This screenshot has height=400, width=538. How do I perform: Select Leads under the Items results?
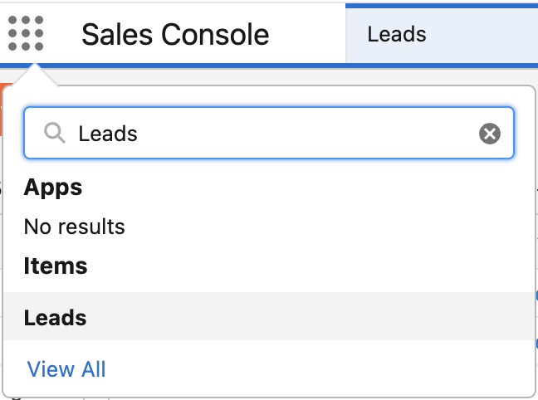pyautogui.click(x=55, y=317)
